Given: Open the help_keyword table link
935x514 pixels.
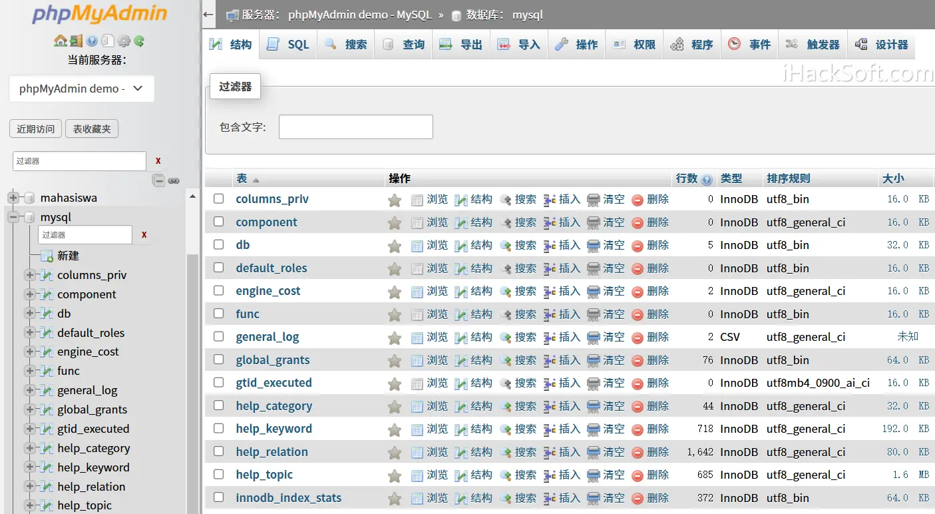Looking at the screenshot, I should click(x=274, y=429).
